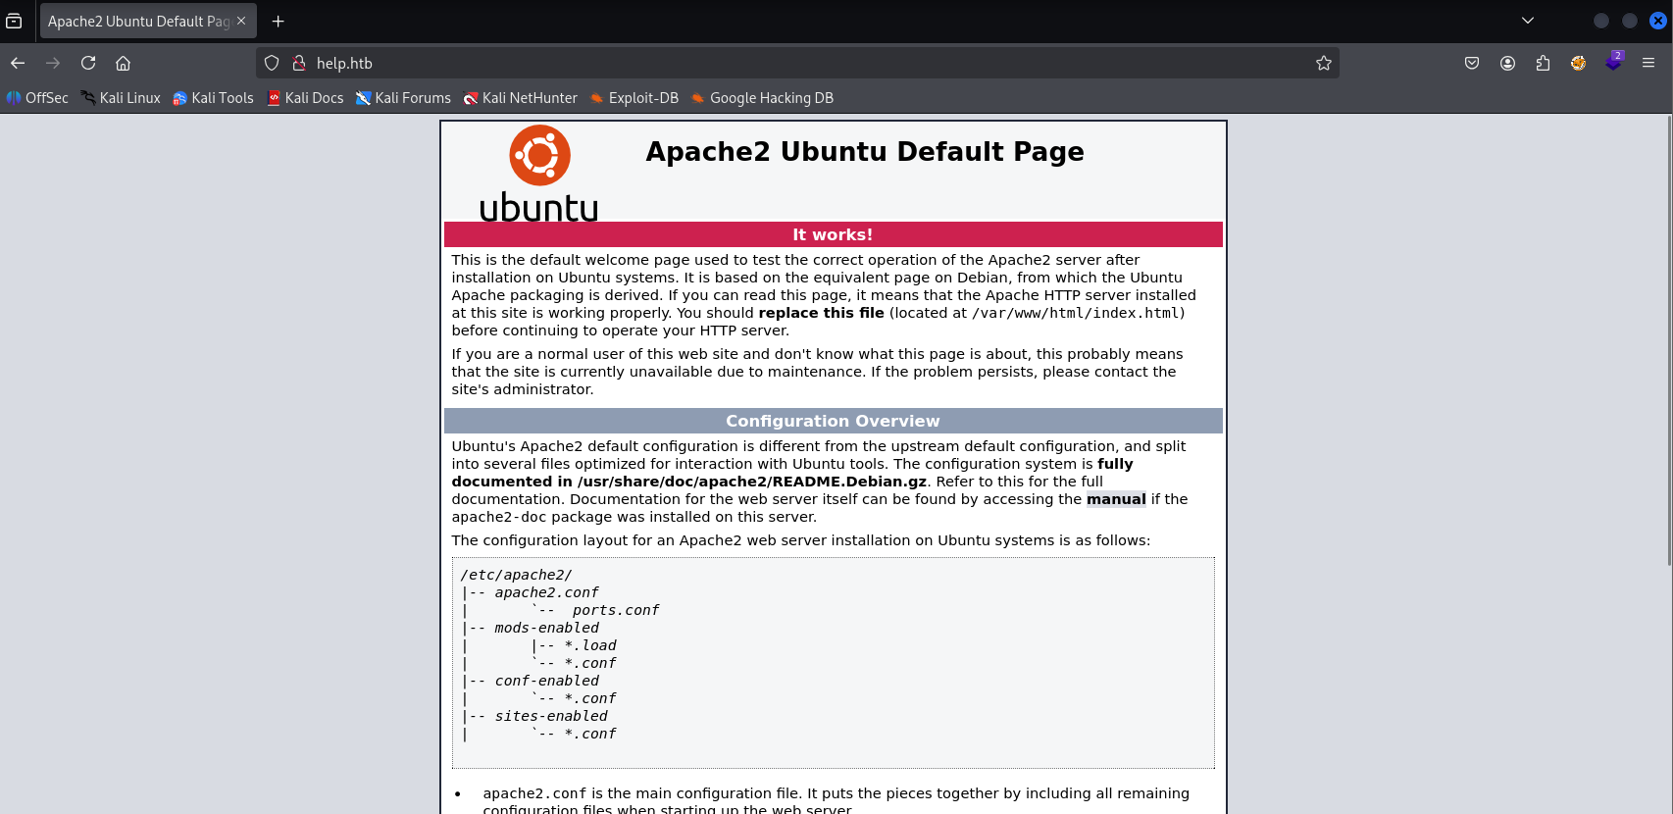Open the extensions puzzle icon

[1543, 63]
